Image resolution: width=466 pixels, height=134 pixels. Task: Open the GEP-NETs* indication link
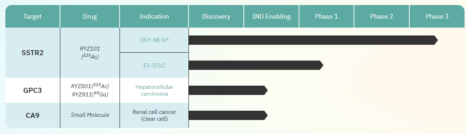click(x=154, y=40)
